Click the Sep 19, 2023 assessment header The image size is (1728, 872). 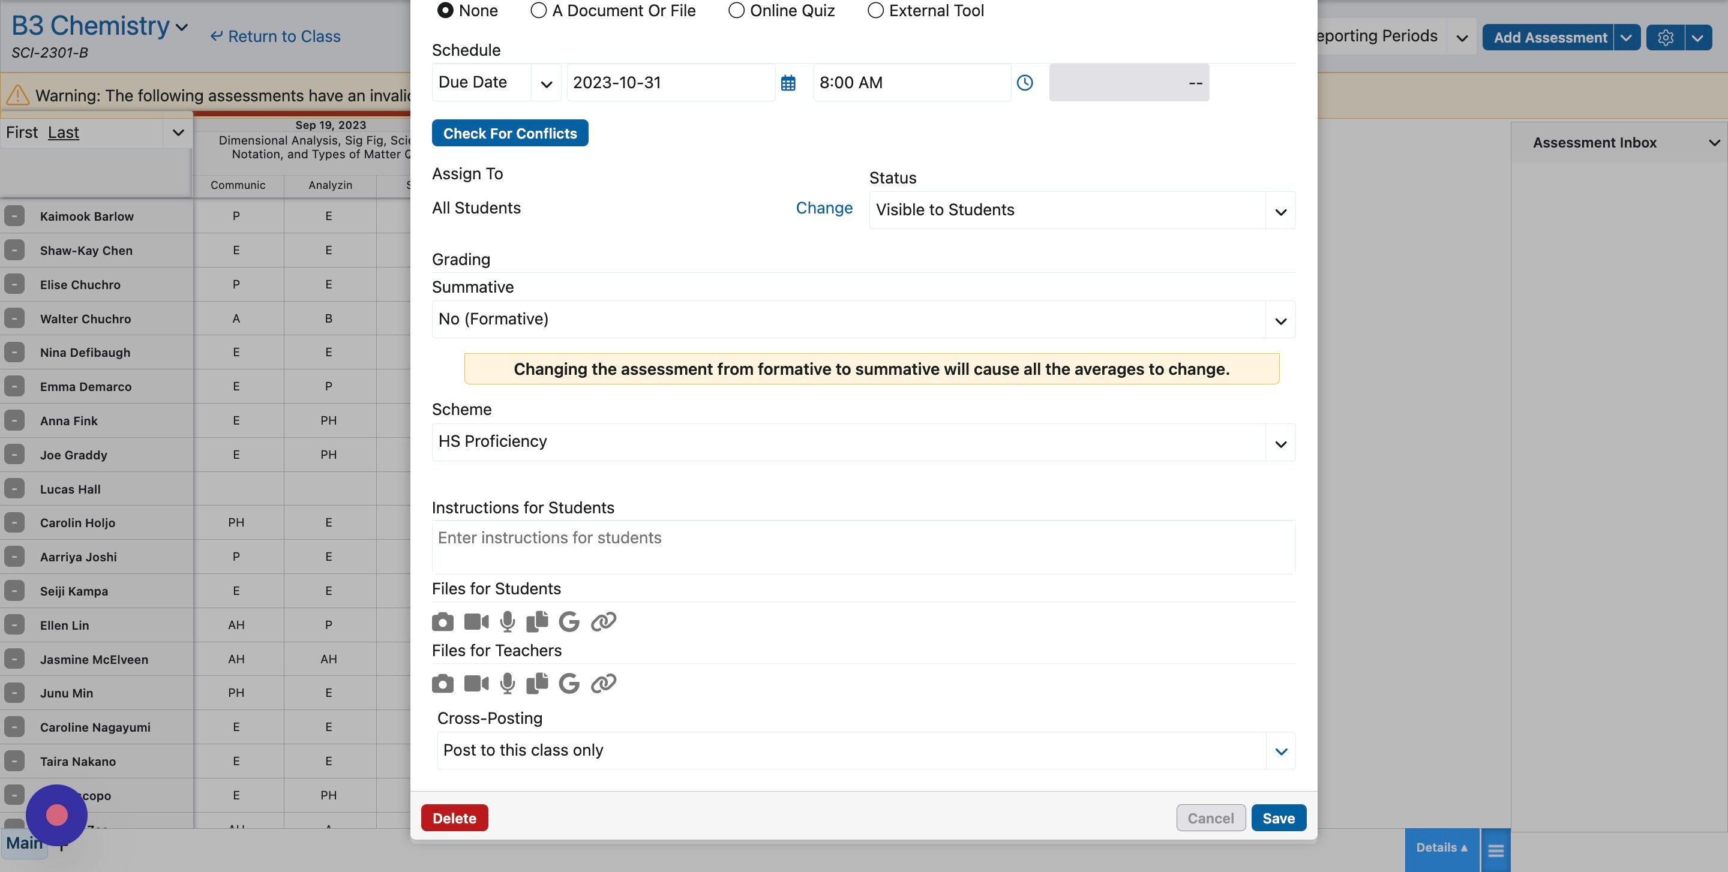[x=330, y=125]
